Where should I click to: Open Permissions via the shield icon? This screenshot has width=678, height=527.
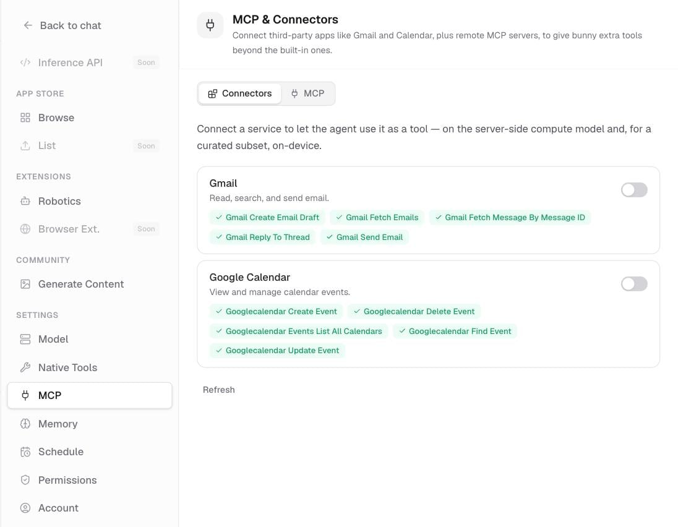(25, 480)
